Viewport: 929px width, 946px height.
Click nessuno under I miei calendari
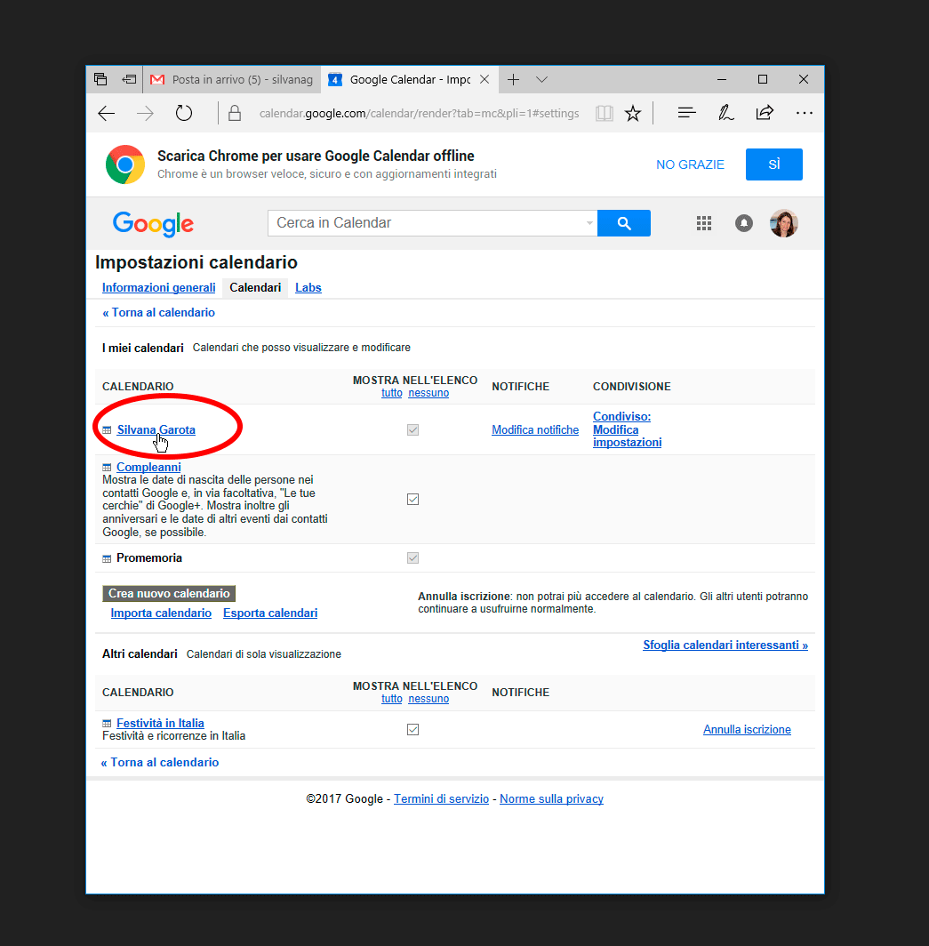click(428, 393)
